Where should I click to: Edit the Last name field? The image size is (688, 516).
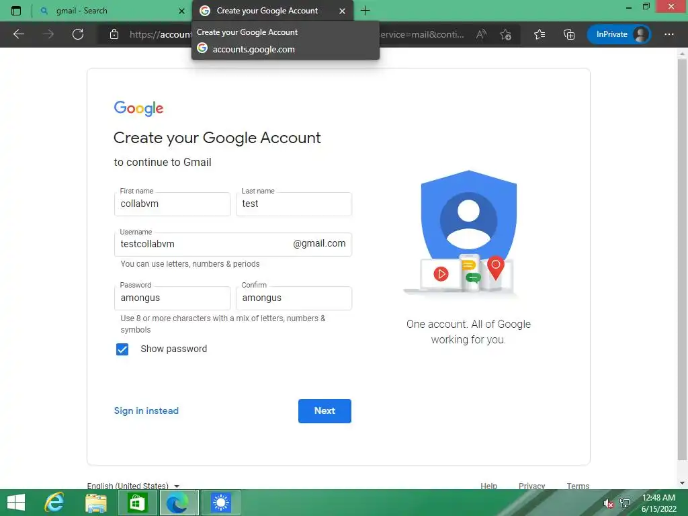[x=294, y=204]
